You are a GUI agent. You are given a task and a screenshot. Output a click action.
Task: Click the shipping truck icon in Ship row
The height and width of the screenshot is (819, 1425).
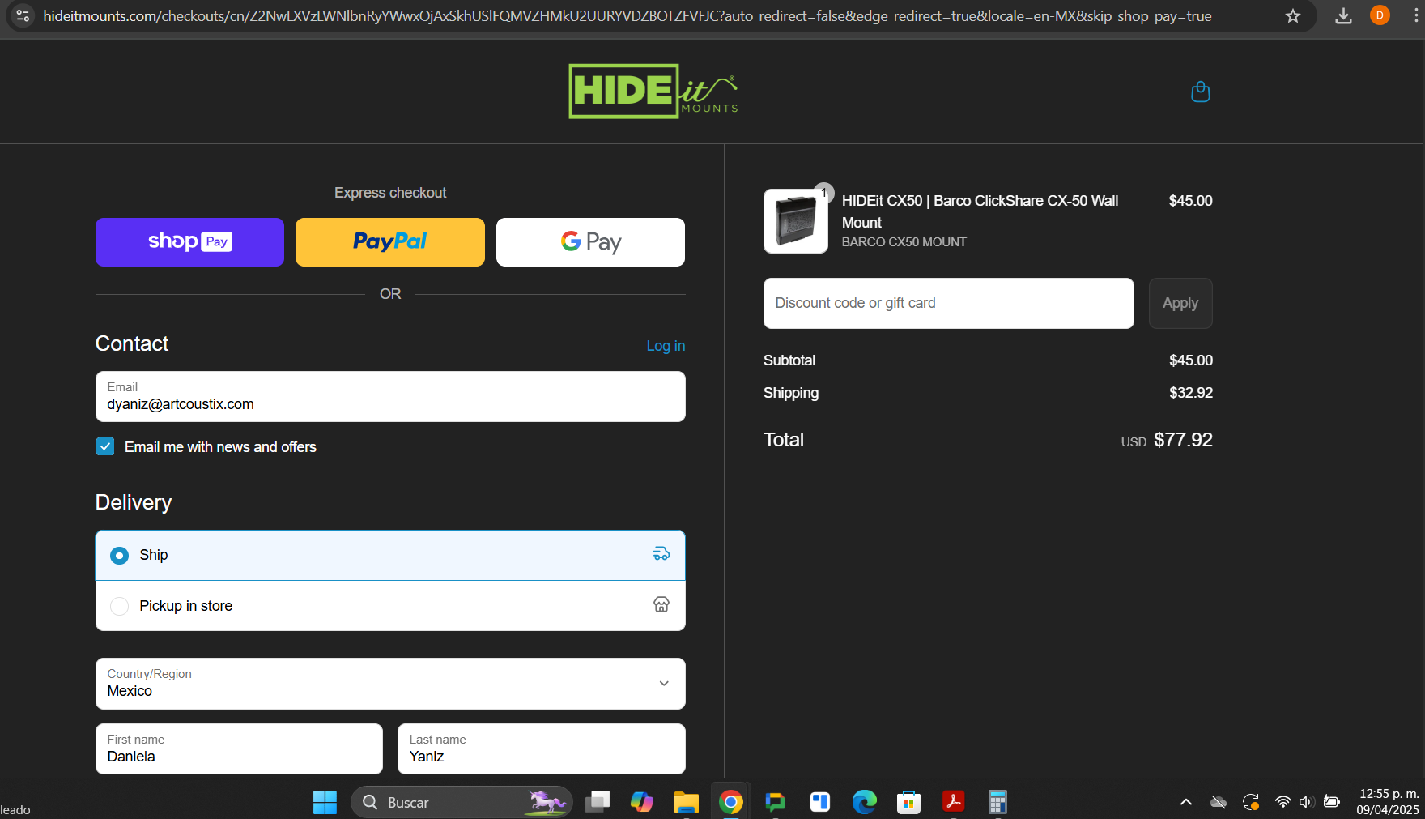coord(661,554)
